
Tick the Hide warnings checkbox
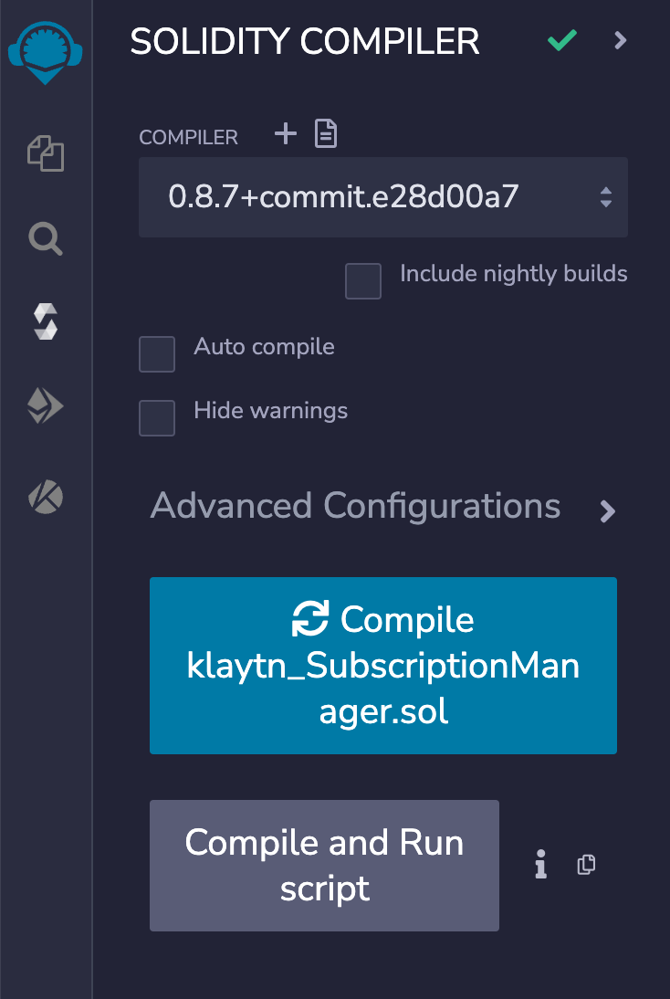coord(157,418)
